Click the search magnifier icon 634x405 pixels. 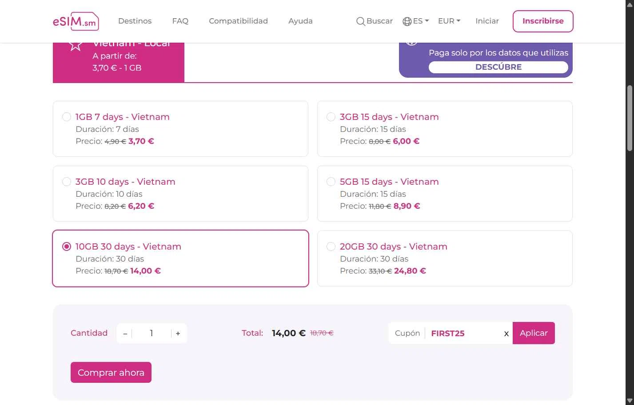(x=361, y=21)
